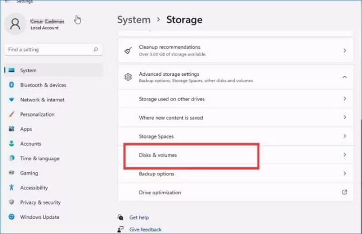Image resolution: width=362 pixels, height=234 pixels.
Task: Open Disks & volumes chevron arrow
Action: 344,155
